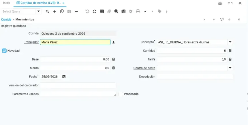Go to detail record down arrow
Screen dimensions: 248x125
(x=152, y=12)
